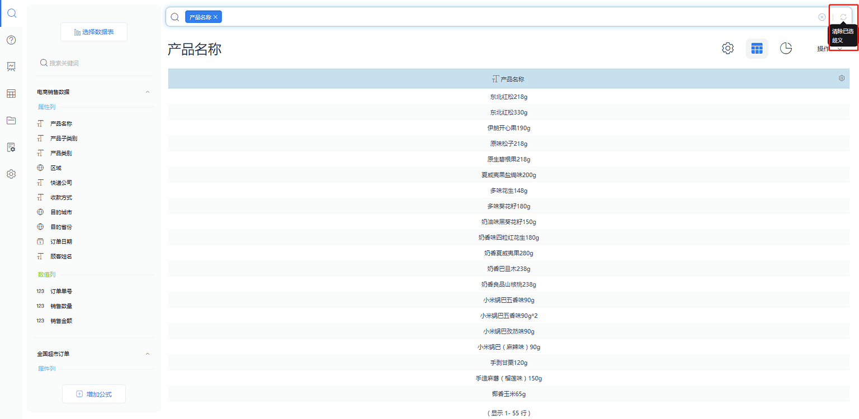Open the column settings gear in table header
859x419 pixels.
842,78
